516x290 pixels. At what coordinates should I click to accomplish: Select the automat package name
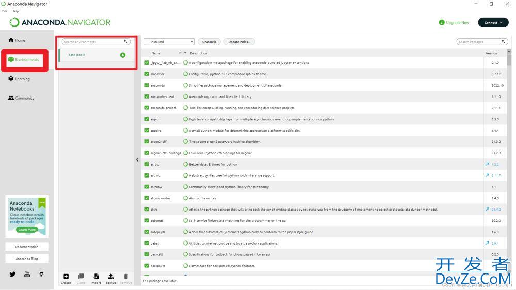pyautogui.click(x=157, y=220)
